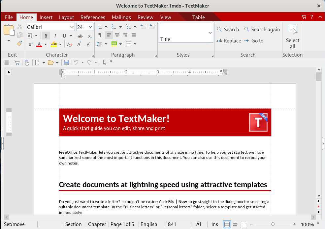The width and height of the screenshot is (325, 229).
Task: Open the shopping cart in quick toolbar
Action: (x=17, y=63)
